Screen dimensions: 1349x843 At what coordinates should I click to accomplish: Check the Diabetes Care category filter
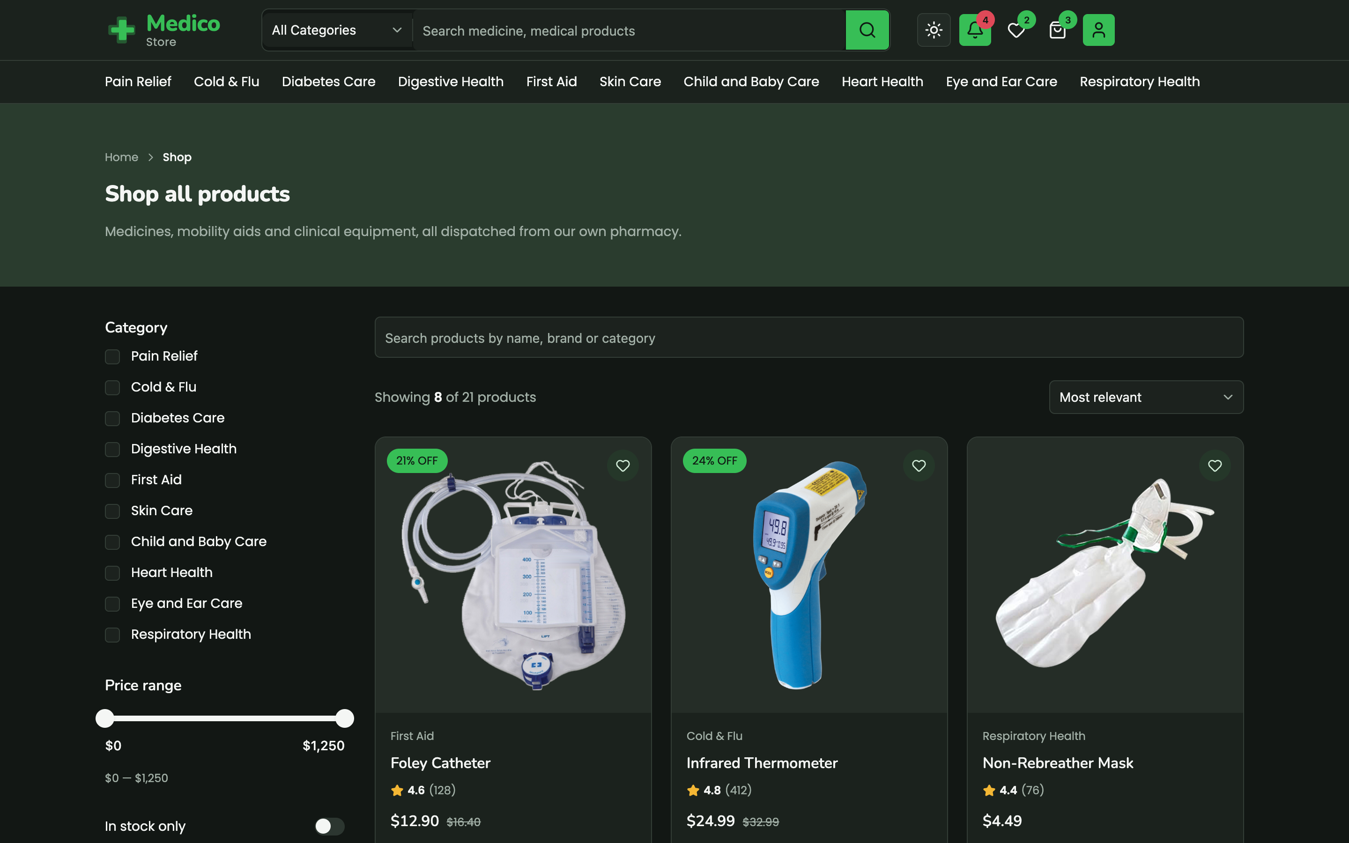click(112, 419)
